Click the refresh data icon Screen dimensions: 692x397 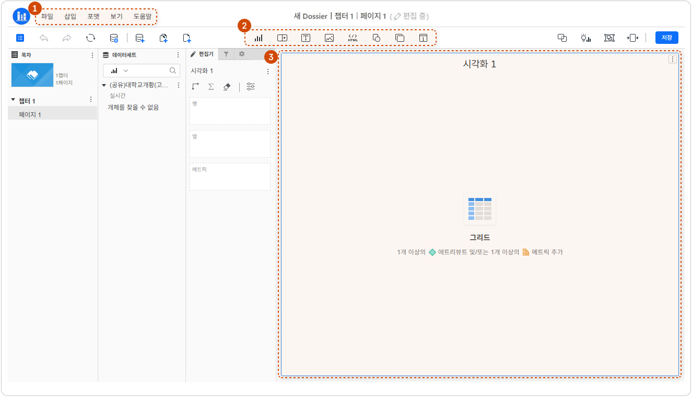tap(91, 38)
